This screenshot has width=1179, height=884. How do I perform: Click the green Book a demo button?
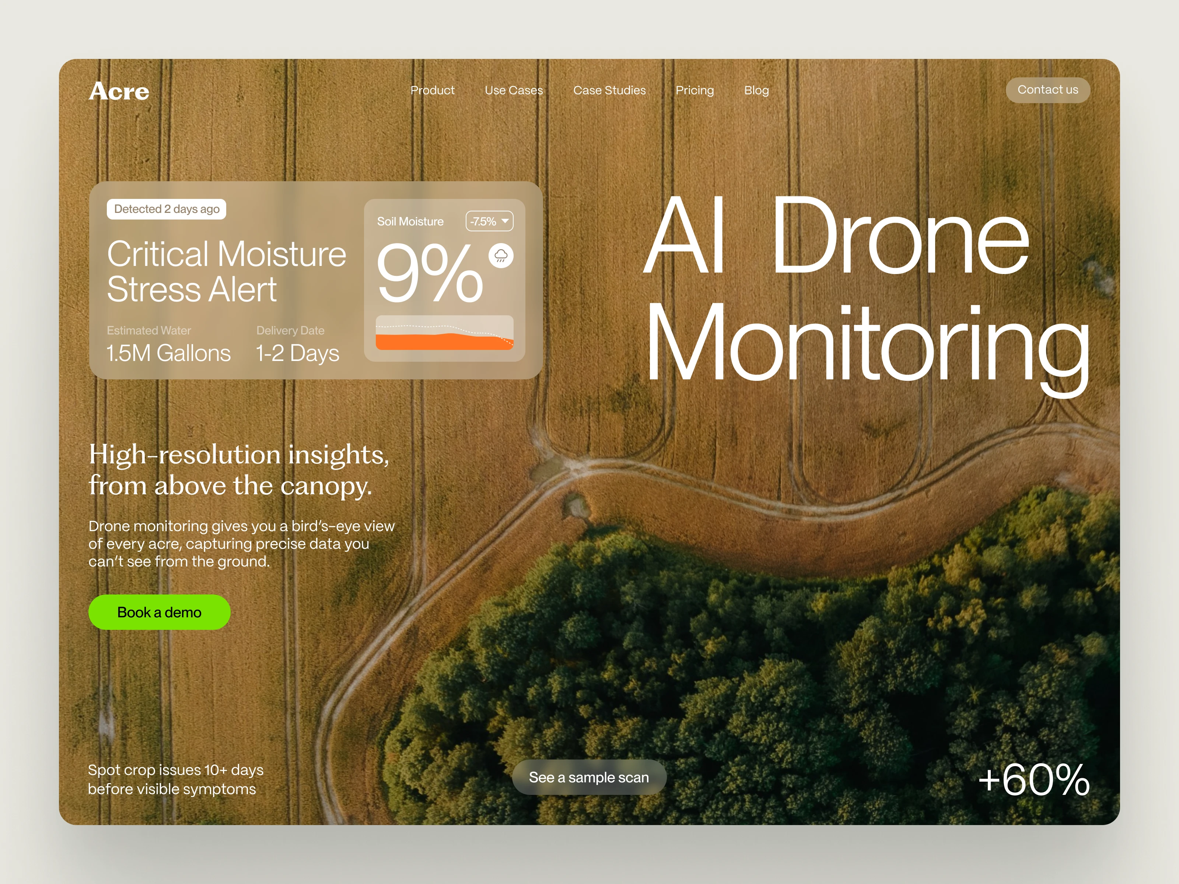(x=160, y=612)
